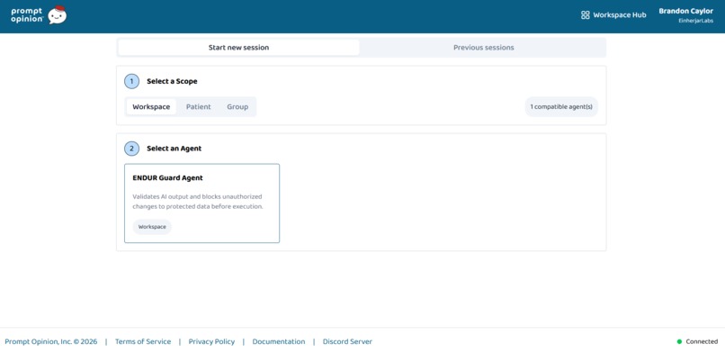Click the Select a Scope heading
725x353 pixels.
click(172, 81)
